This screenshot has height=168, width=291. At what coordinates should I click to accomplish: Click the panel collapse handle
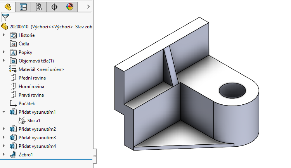click(x=95, y=156)
